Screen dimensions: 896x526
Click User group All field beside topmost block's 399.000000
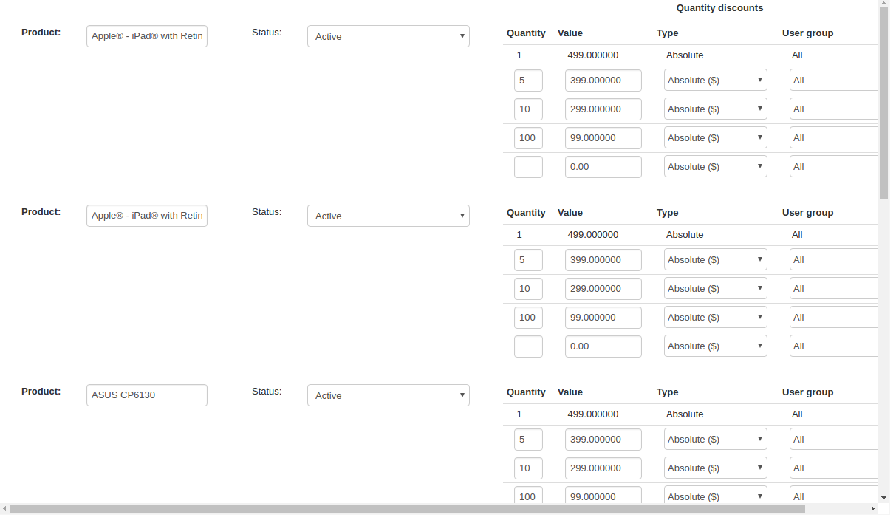pyautogui.click(x=834, y=80)
